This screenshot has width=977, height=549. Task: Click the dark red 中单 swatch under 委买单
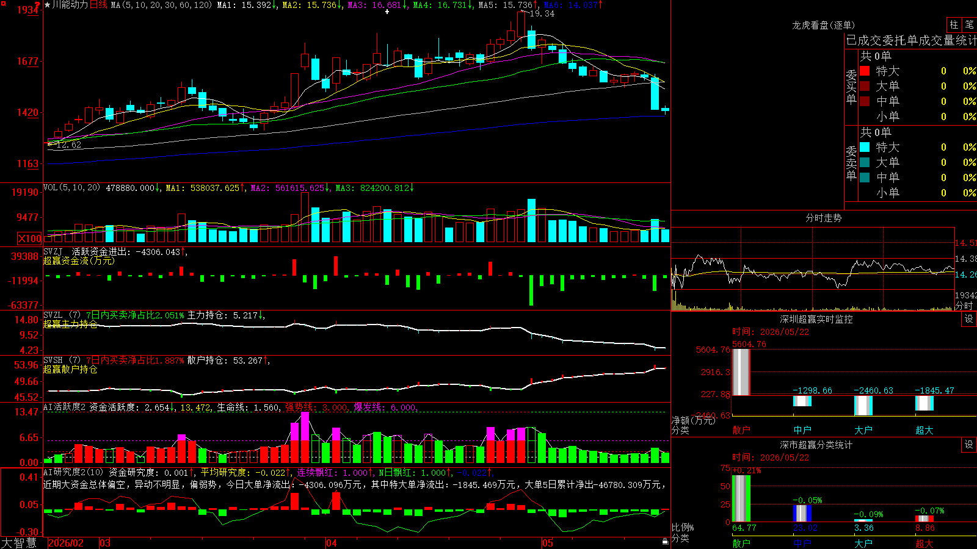(x=865, y=101)
